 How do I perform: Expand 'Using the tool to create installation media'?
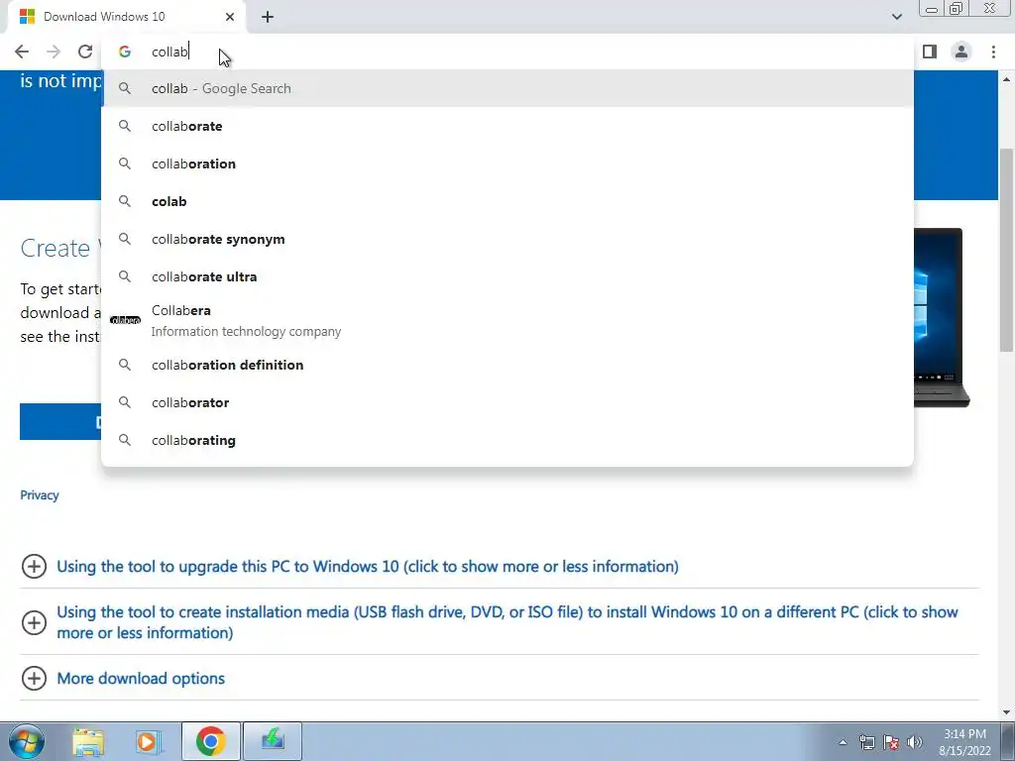(x=507, y=622)
